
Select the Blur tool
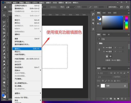[4, 61]
